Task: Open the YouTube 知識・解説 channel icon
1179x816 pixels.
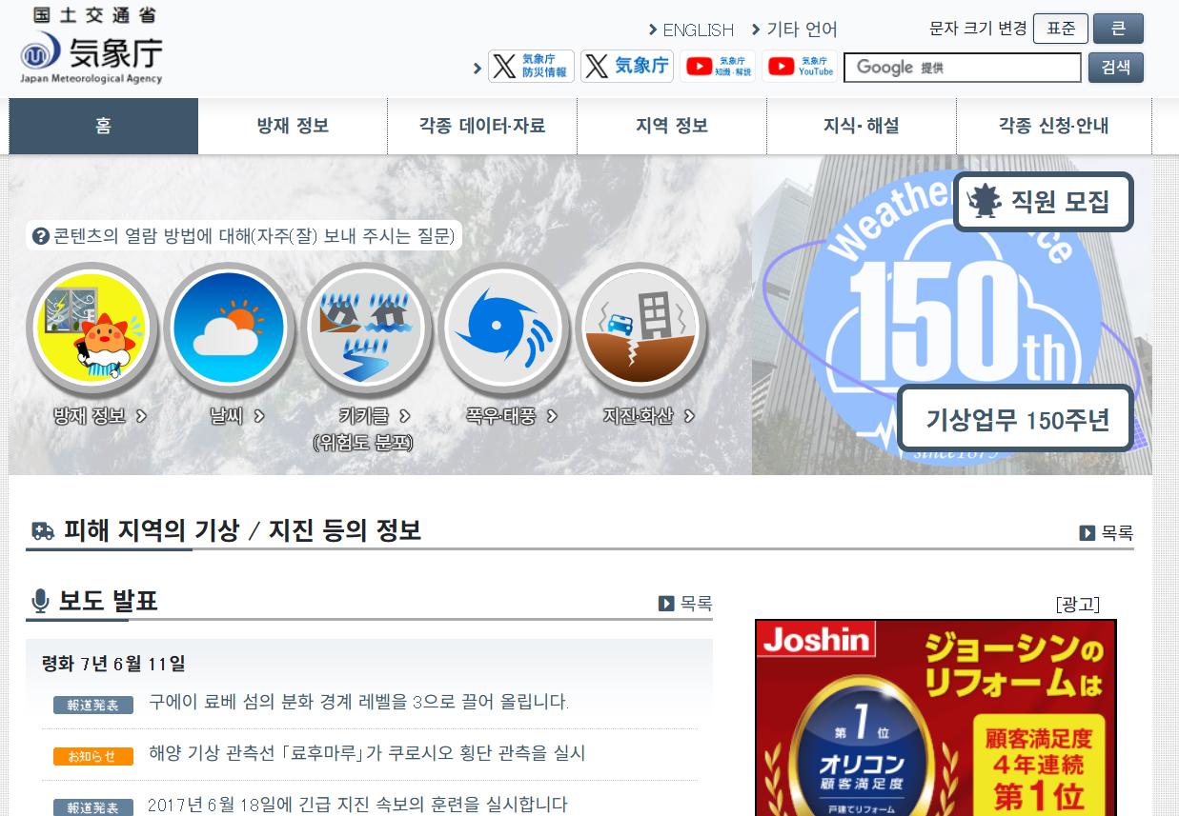Action: point(718,66)
